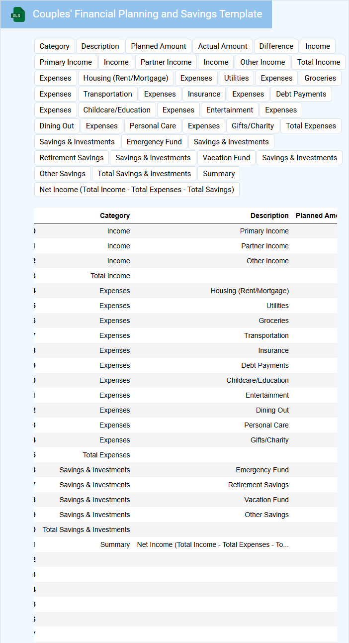The width and height of the screenshot is (349, 643).
Task: Click the Actual Amount tag
Action: tap(222, 46)
